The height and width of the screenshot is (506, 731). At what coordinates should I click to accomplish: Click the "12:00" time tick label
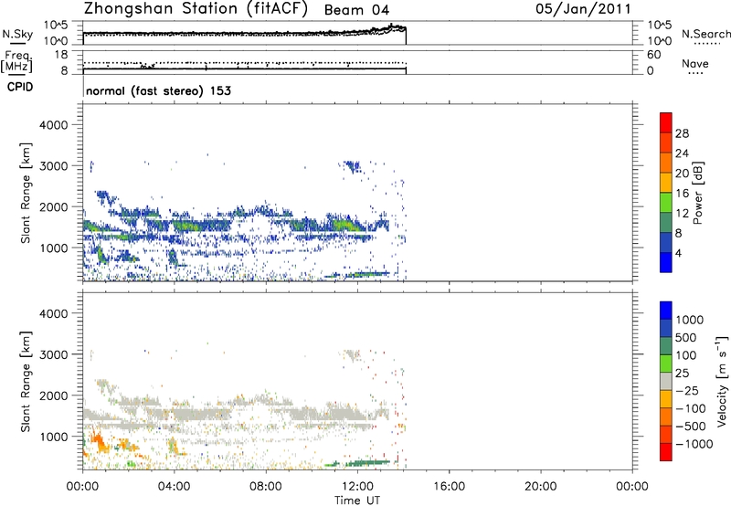pyautogui.click(x=357, y=487)
